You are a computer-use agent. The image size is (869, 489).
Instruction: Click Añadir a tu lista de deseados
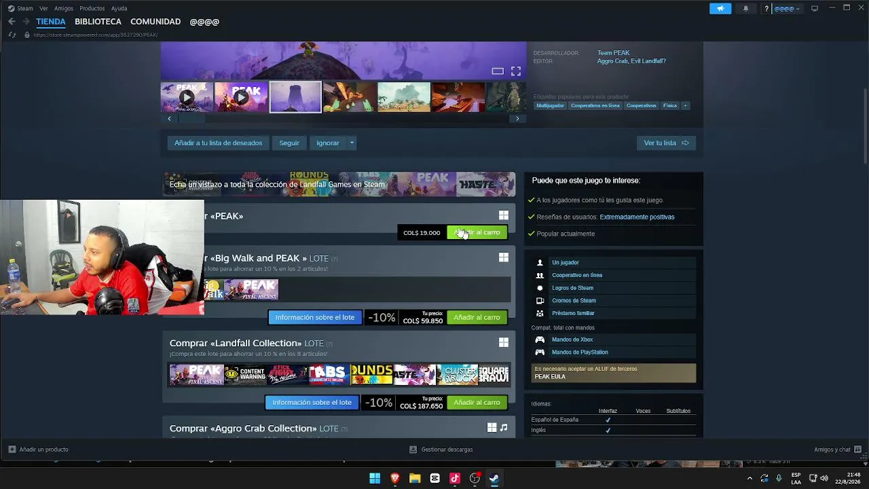(x=218, y=143)
